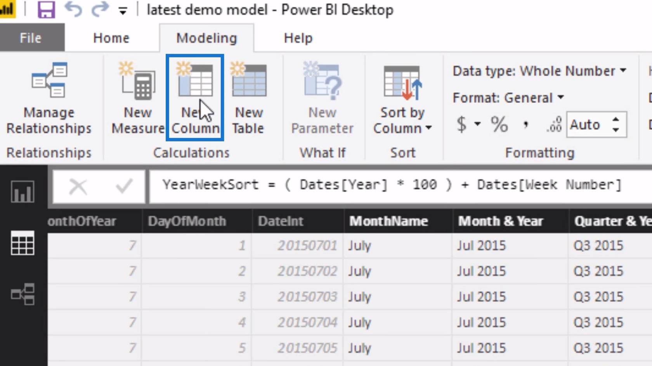652x366 pixels.
Task: Select the Month & Year column header
Action: point(511,221)
